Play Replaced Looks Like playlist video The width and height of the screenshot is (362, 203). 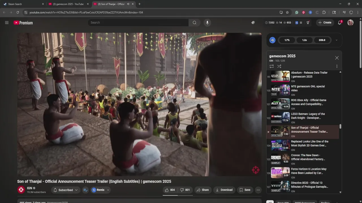[x=303, y=145]
